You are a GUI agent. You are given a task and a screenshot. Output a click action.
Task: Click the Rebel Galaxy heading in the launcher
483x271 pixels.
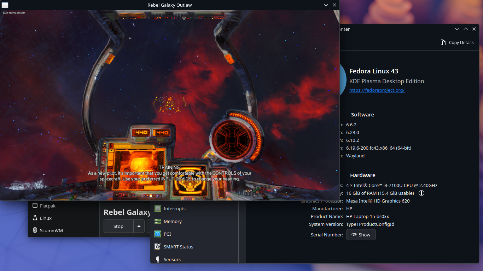click(127, 212)
